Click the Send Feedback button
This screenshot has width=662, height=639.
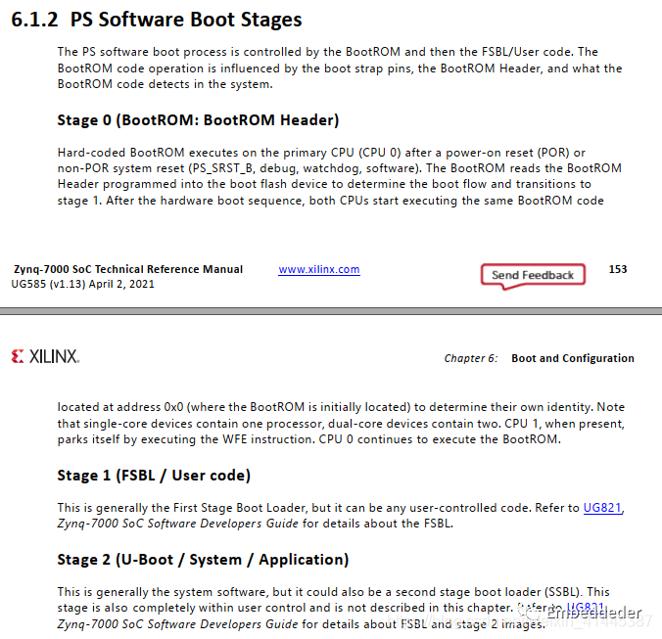click(533, 275)
